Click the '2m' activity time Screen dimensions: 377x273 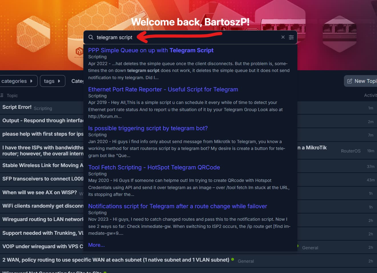[371, 122]
